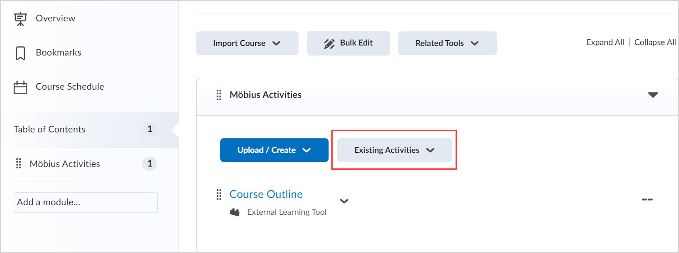Click Expand All link
679x253 pixels.
point(605,42)
